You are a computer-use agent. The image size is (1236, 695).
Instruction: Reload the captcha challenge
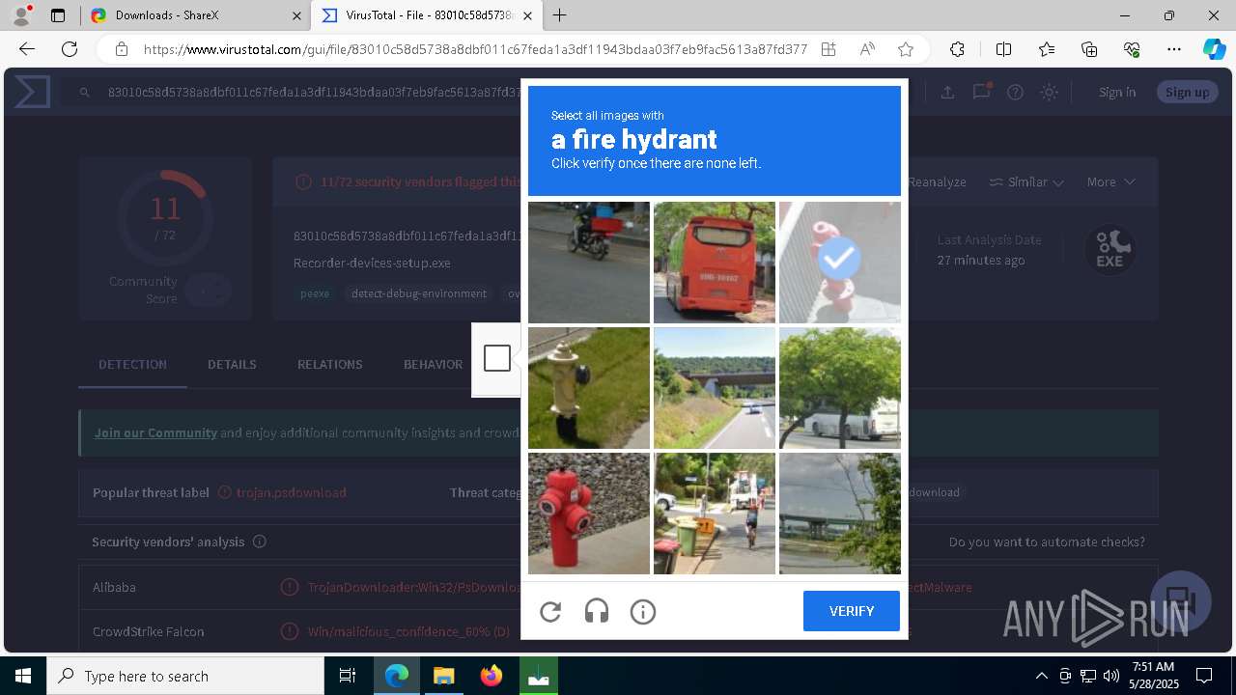click(550, 611)
